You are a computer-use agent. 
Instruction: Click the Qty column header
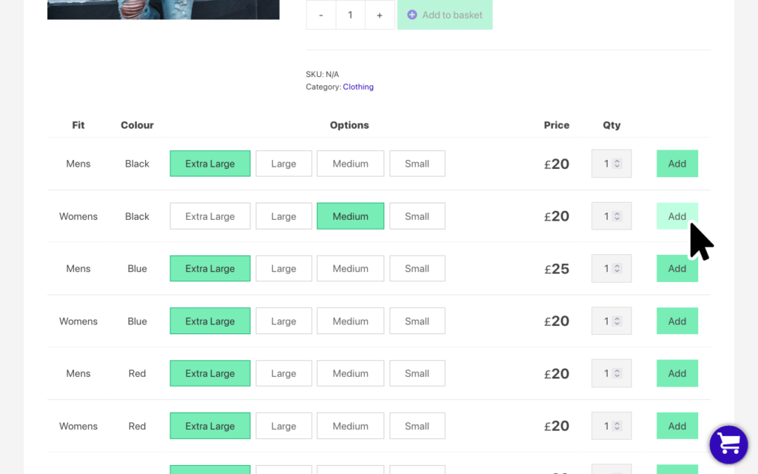click(x=611, y=125)
